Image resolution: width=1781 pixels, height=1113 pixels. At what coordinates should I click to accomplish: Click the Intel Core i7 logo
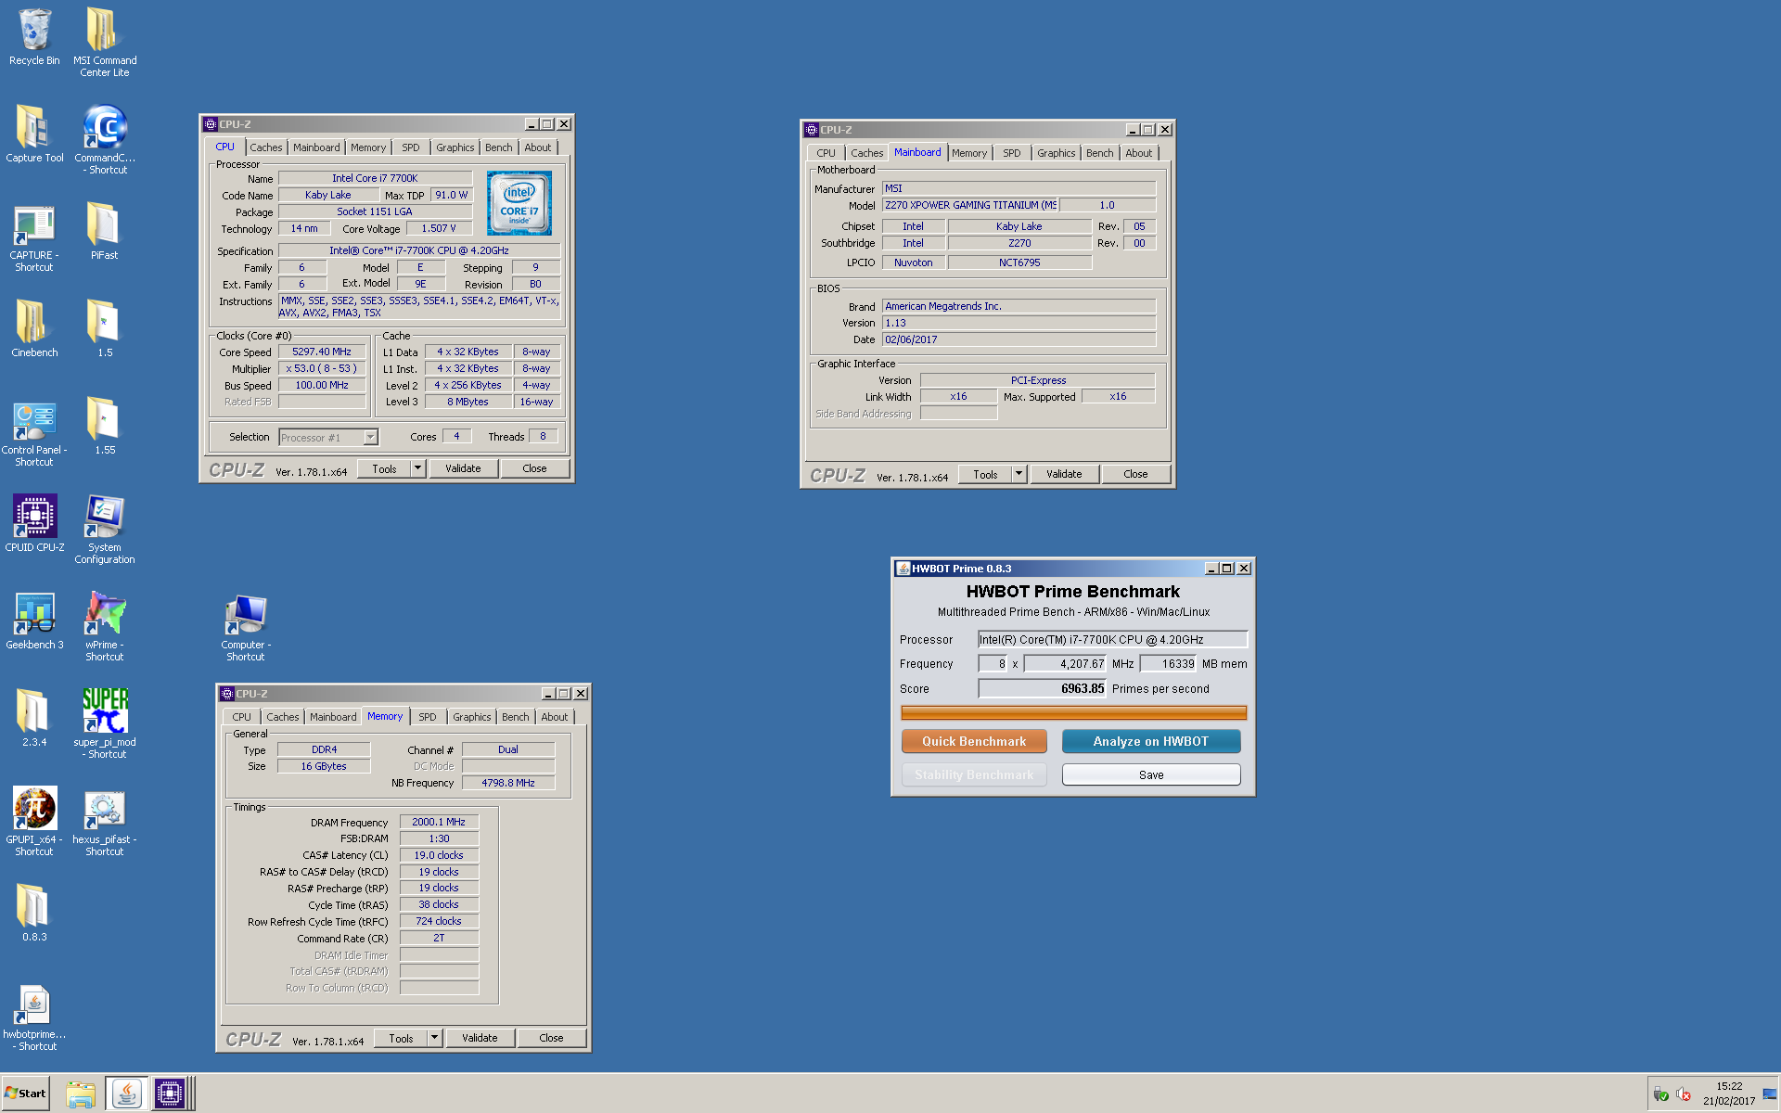pyautogui.click(x=519, y=203)
